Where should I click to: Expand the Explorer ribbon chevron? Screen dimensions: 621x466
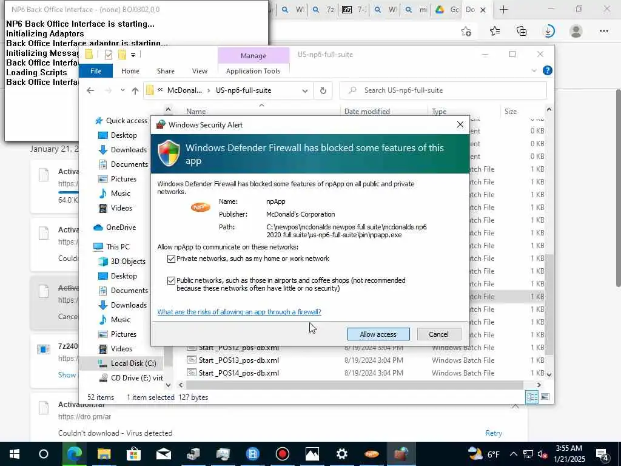[534, 71]
